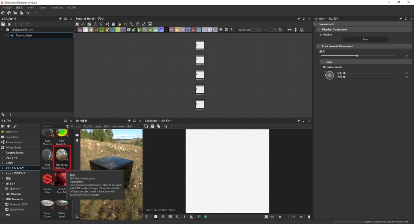Click the library Search field
The image size is (414, 224).
pos(54,126)
